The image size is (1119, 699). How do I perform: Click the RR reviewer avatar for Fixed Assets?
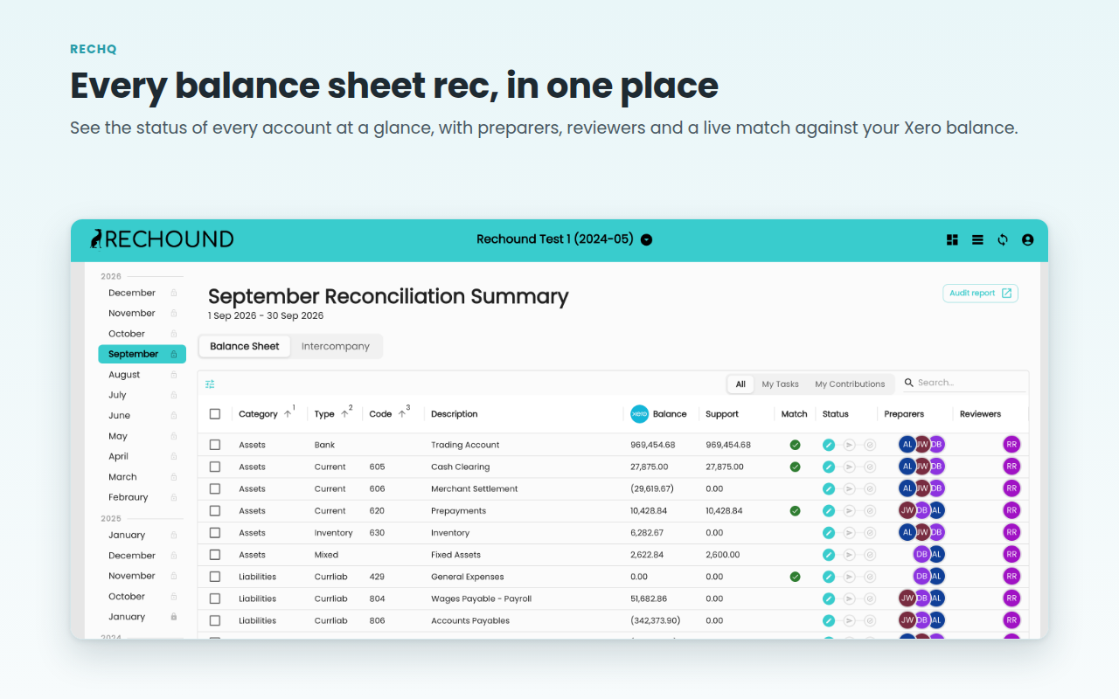pyautogui.click(x=1011, y=554)
